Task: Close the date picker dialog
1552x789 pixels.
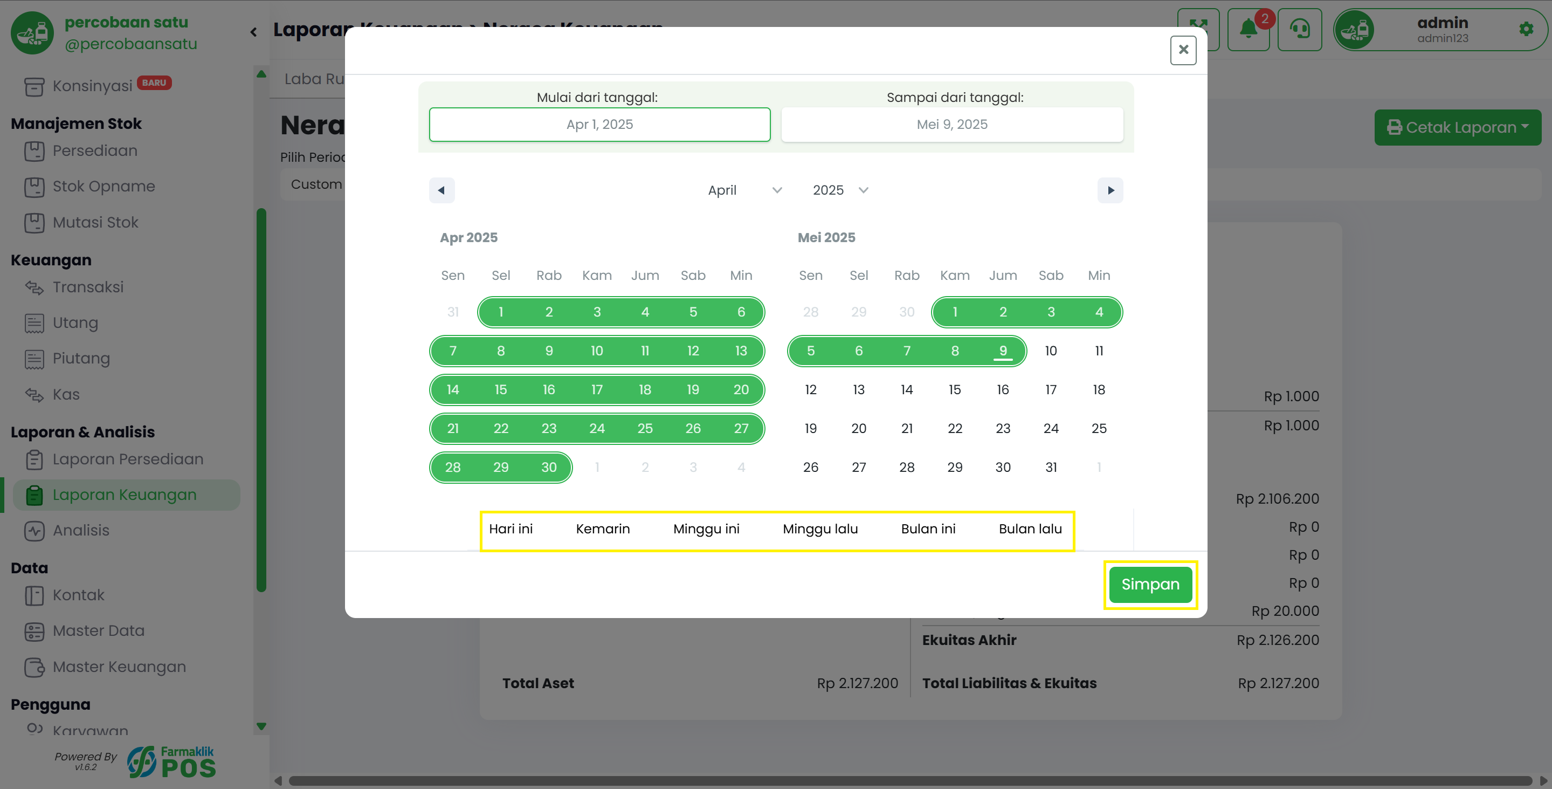Action: click(1183, 50)
